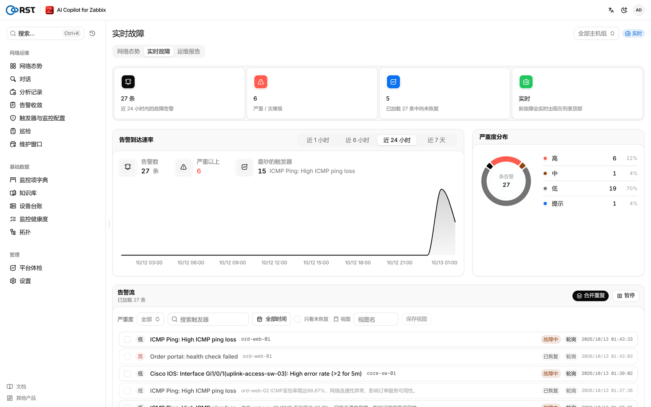651x407 pixels.
Task: Toggle dark mode moon icon
Action: click(624, 10)
